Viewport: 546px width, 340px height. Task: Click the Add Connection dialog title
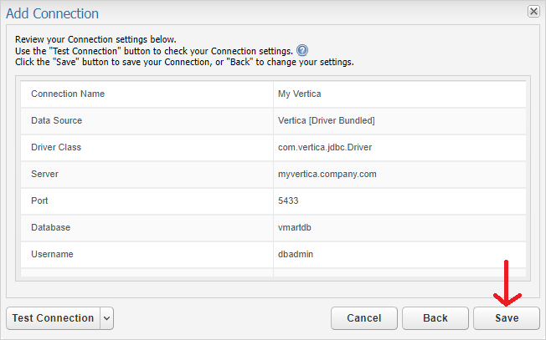pos(52,13)
